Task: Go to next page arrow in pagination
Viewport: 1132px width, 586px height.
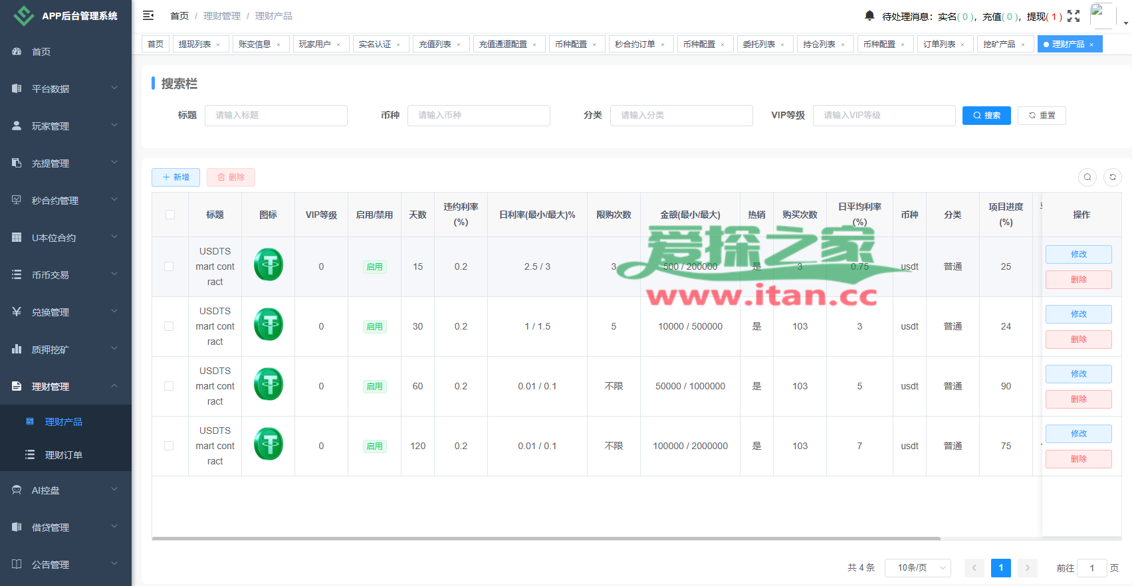Action: (1028, 567)
